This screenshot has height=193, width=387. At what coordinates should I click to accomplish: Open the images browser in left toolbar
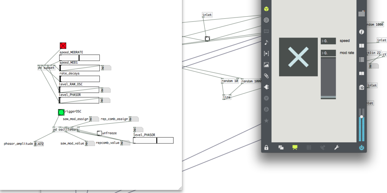(266, 65)
